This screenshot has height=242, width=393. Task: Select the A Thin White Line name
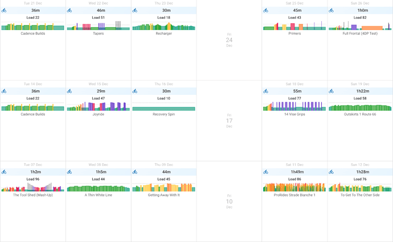tap(98, 195)
